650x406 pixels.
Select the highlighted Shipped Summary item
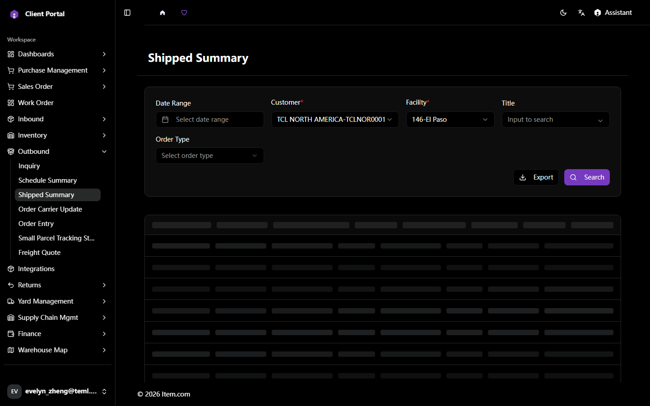click(x=58, y=195)
